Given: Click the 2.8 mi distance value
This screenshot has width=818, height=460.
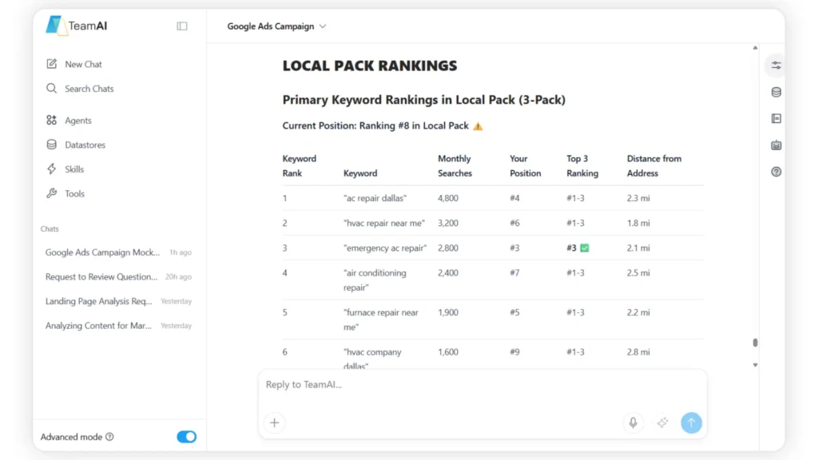Looking at the screenshot, I should (x=638, y=352).
